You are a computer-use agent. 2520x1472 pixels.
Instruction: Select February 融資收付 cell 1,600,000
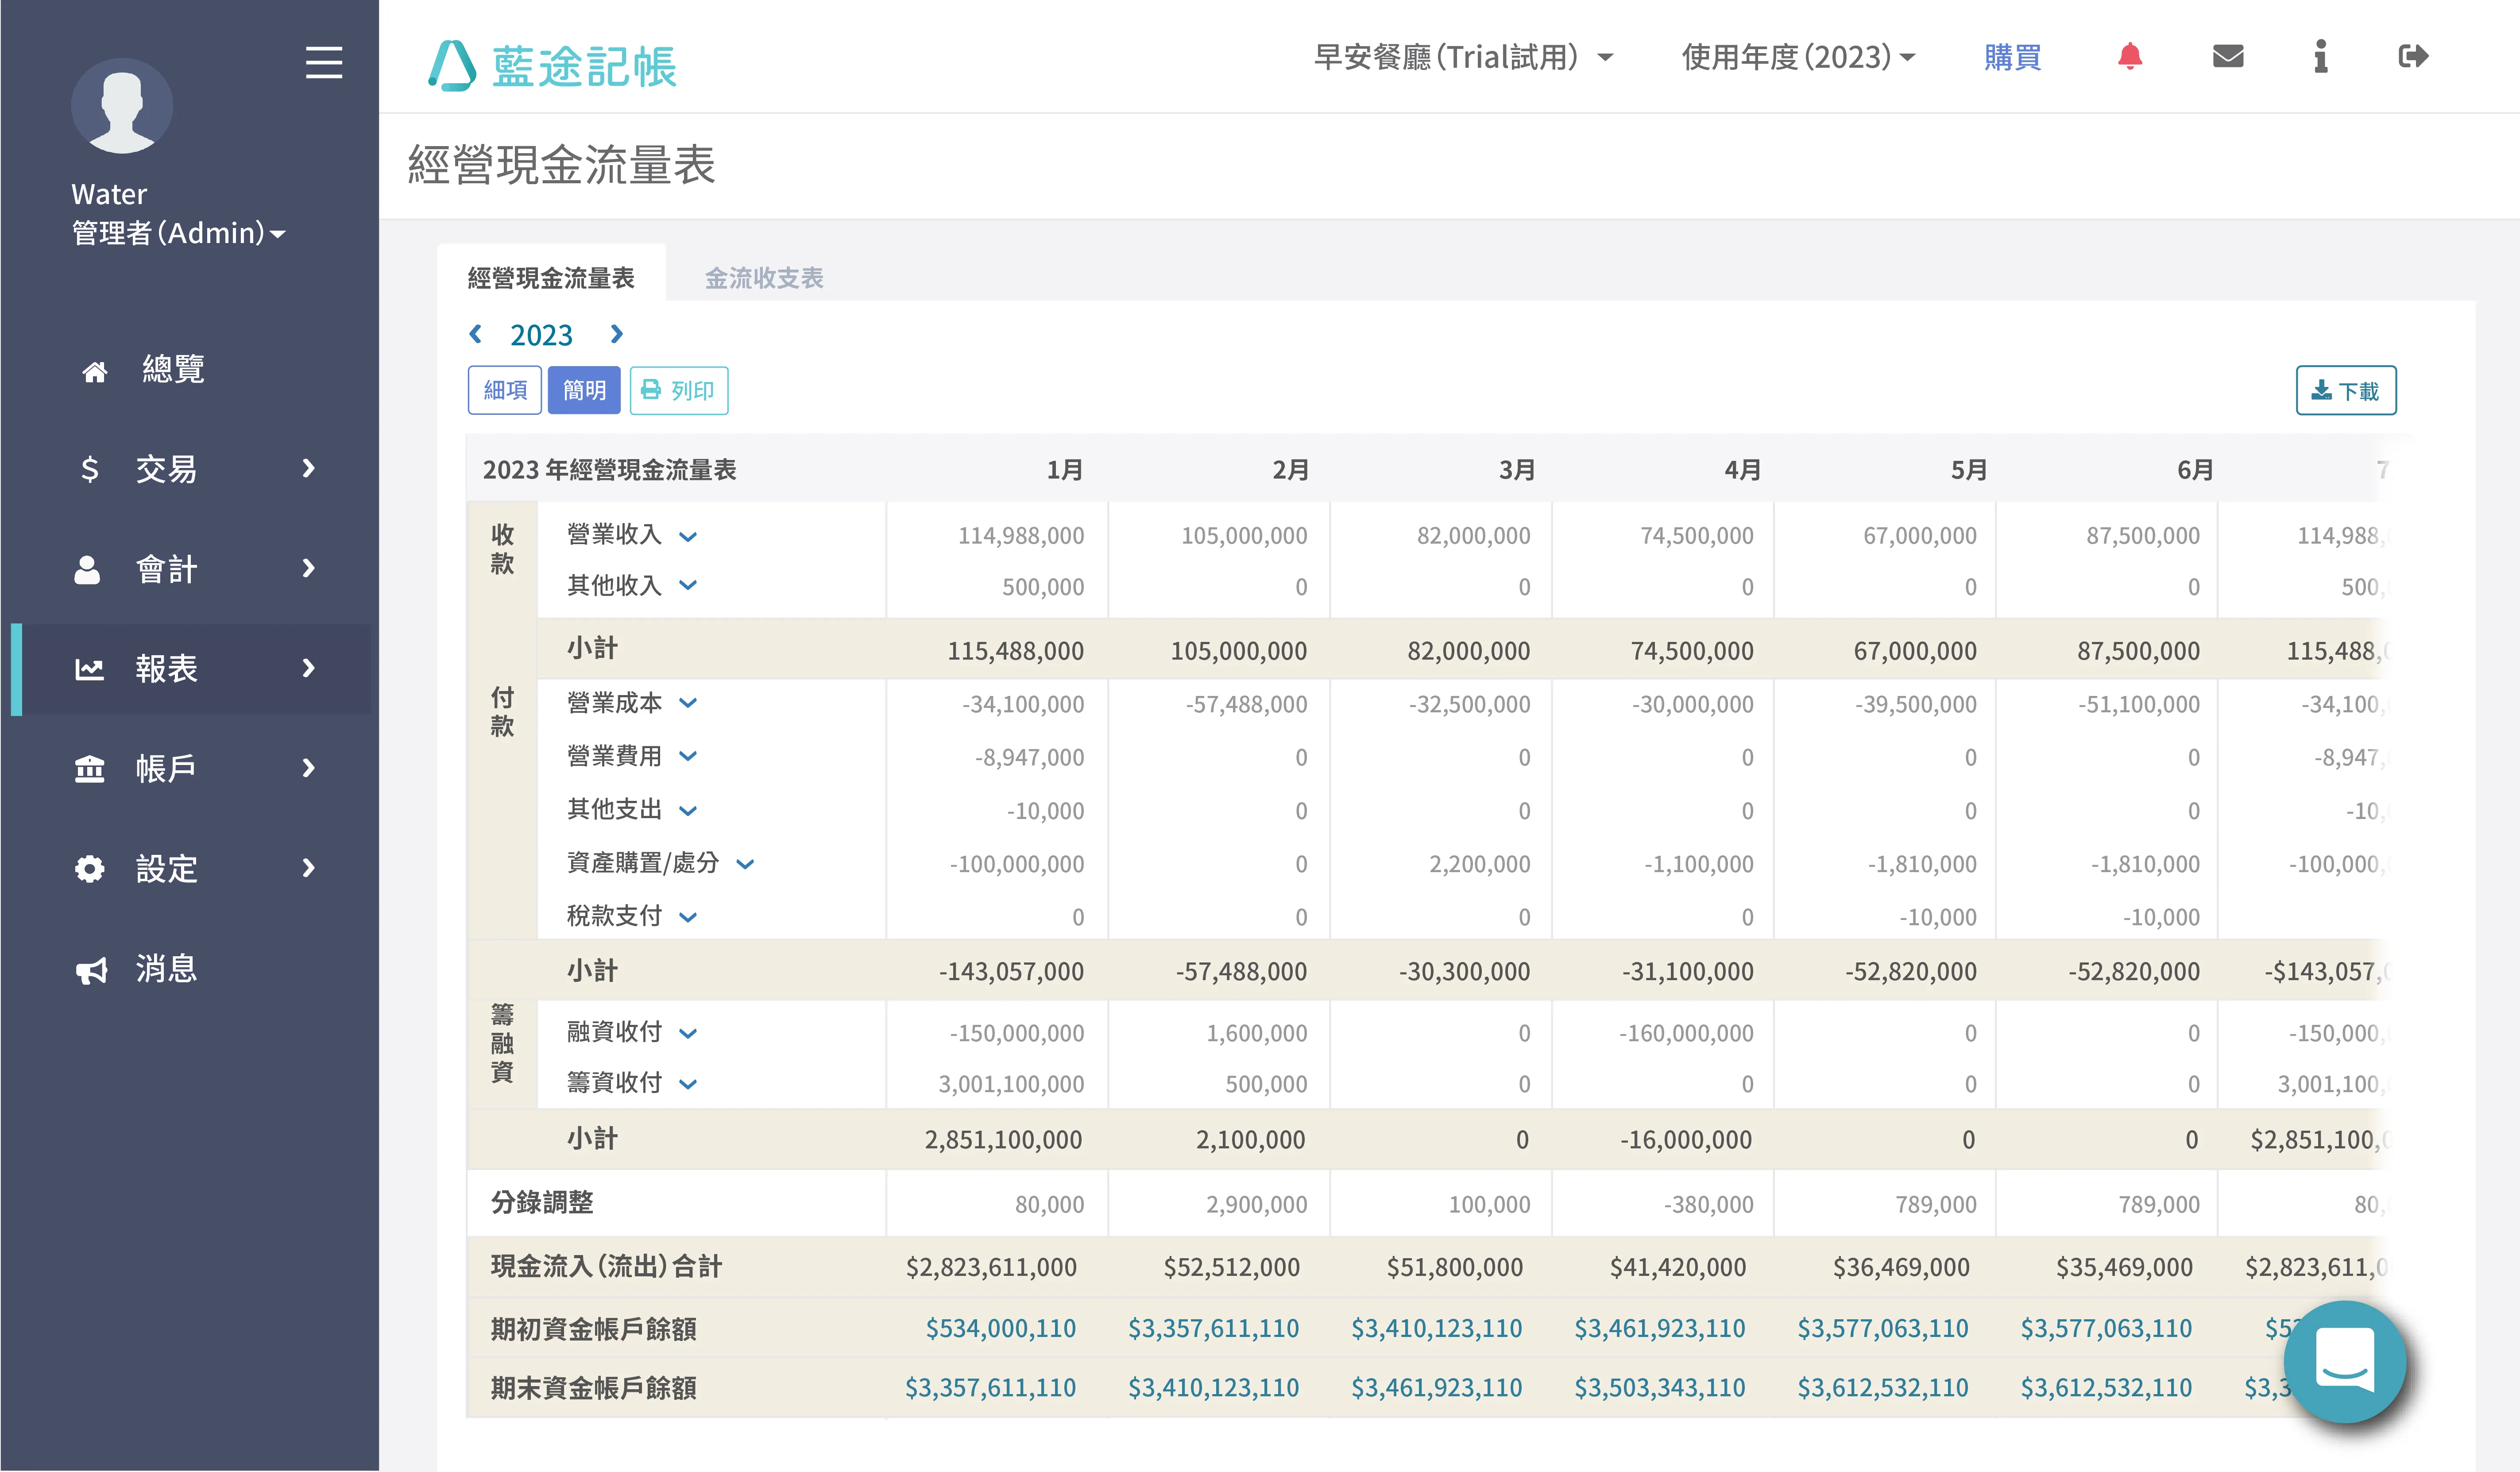[1256, 1033]
